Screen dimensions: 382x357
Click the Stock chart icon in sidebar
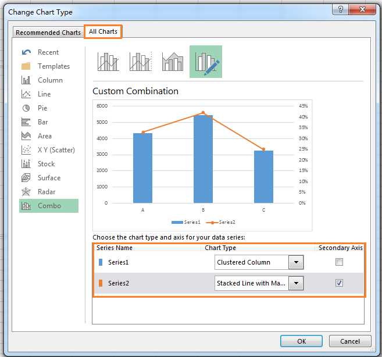click(x=26, y=164)
